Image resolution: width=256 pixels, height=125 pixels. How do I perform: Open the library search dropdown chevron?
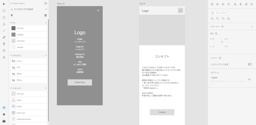point(46,9)
